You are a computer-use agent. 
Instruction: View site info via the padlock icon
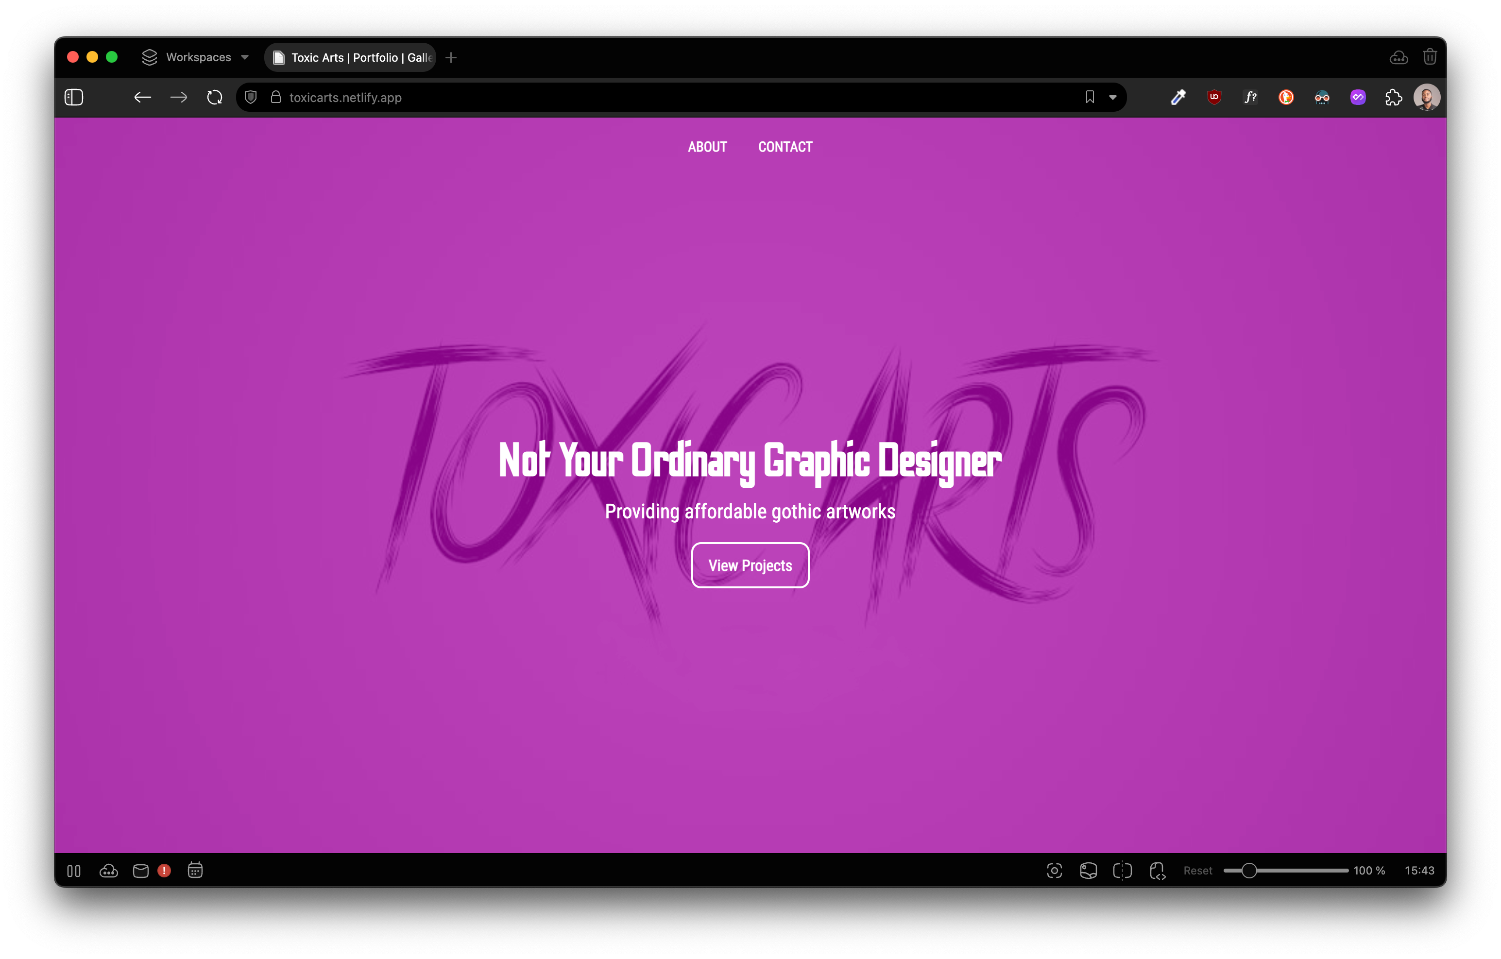(x=275, y=97)
